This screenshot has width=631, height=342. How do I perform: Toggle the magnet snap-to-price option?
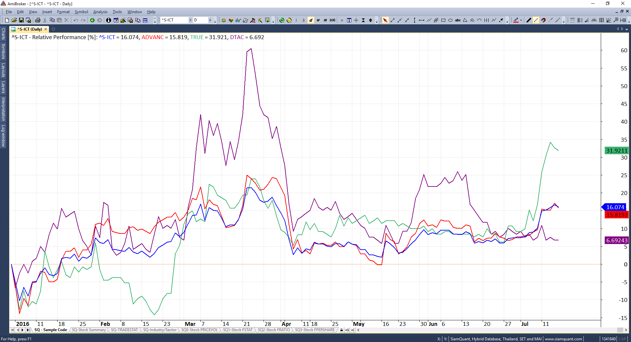[543, 20]
